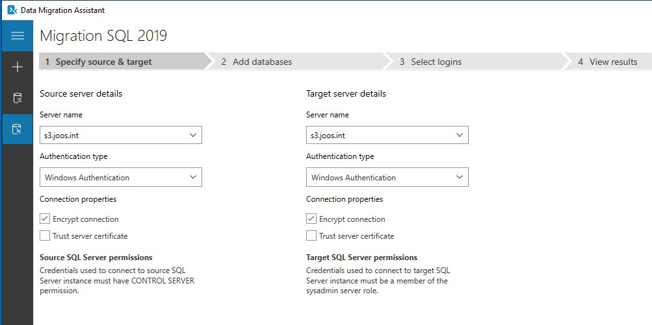652x325 pixels.
Task: Toggle source Encrypt connection checkbox
Action: [x=45, y=219]
